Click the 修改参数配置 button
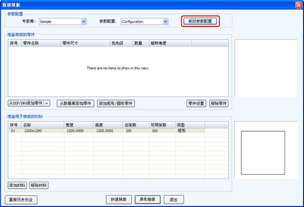The image size is (304, 207). tap(200, 21)
